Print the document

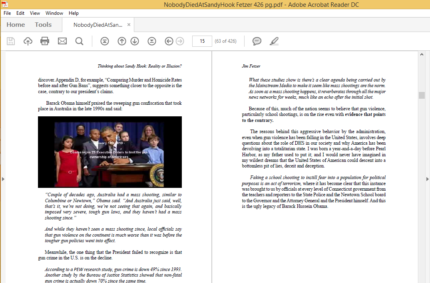point(45,41)
